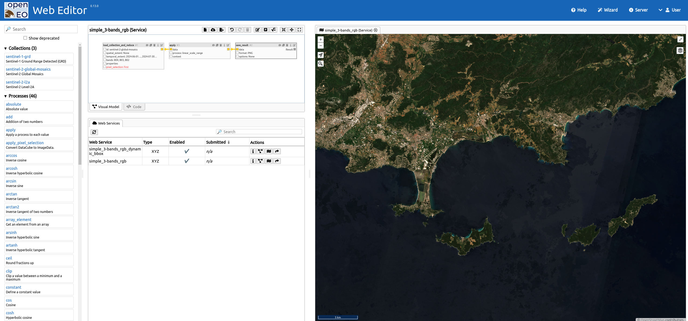Check the spatial_extent parameter box
The image size is (688, 321).
(105, 53)
